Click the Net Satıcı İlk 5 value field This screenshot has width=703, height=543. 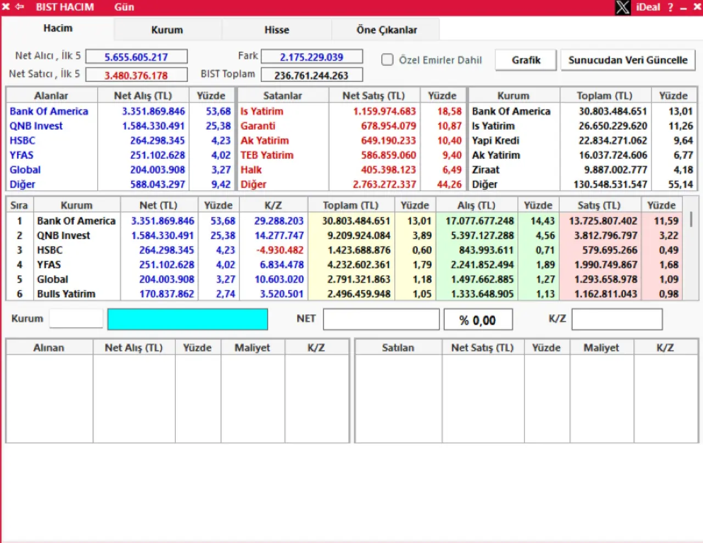pos(137,75)
